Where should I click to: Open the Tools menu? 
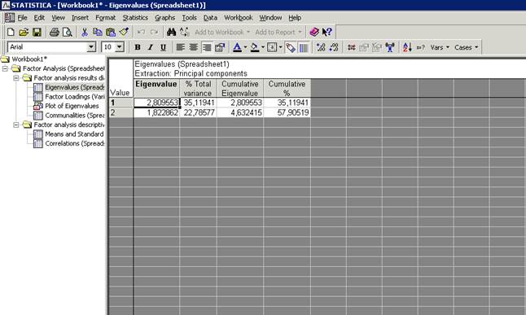[x=189, y=17]
